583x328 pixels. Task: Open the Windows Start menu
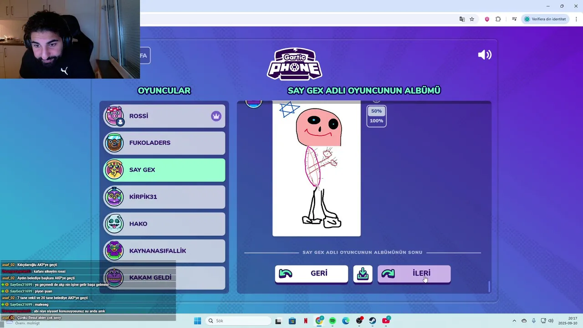pyautogui.click(x=197, y=321)
